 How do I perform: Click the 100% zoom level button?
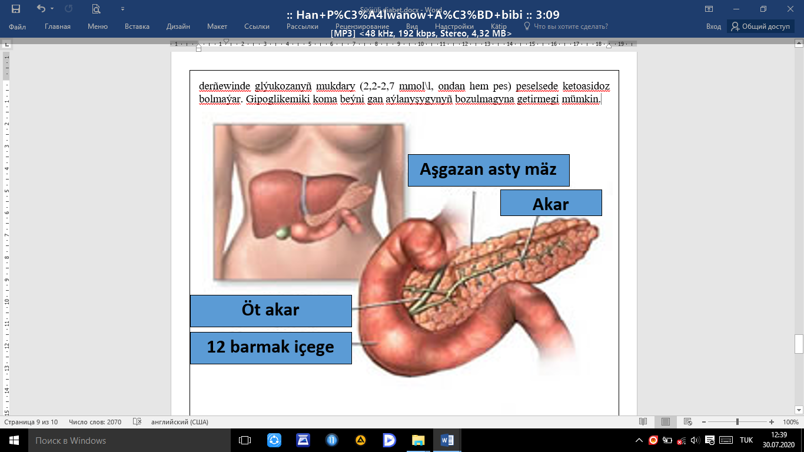point(790,422)
